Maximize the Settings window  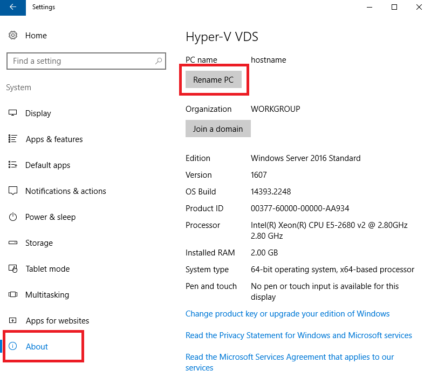(x=394, y=7)
